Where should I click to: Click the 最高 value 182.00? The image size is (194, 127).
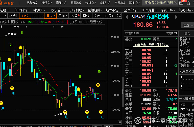pyautogui.click(x=145, y=109)
